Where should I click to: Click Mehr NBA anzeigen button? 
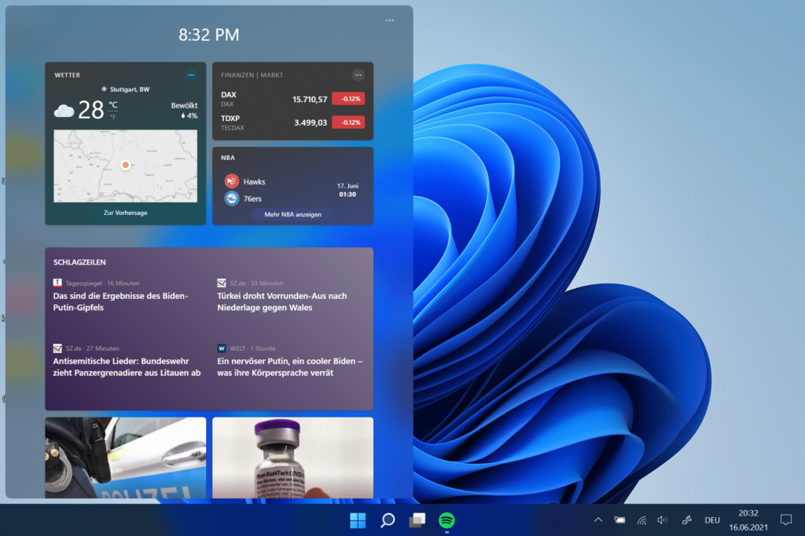[x=292, y=214]
